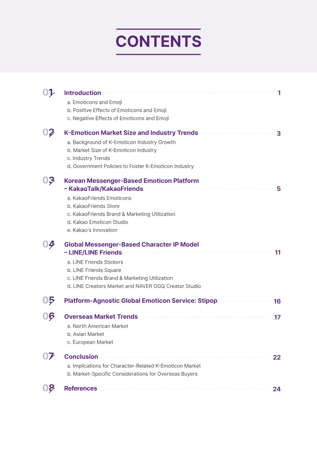
Task: Jump to the Overseas Market Trends heading
Action: click(x=101, y=317)
